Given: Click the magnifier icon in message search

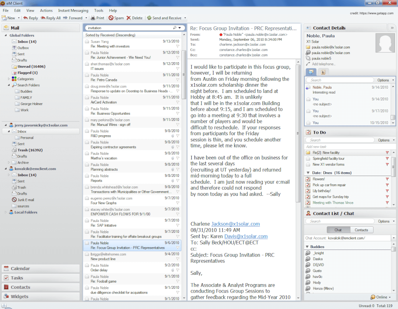Looking at the screenshot, I should [x=175, y=28].
